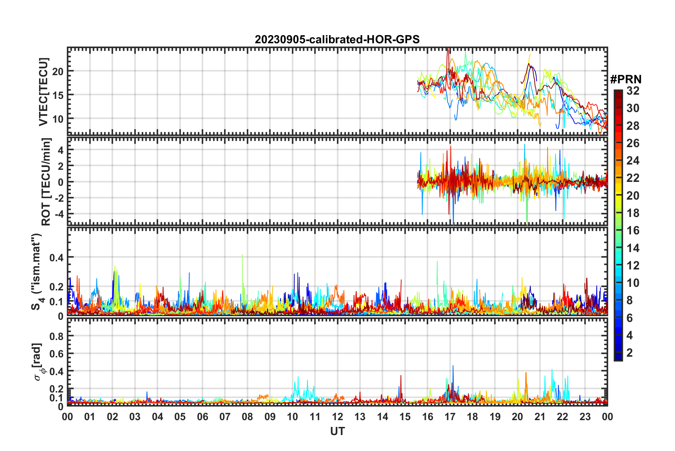The height and width of the screenshot is (451, 675).
Task: Click the PRN color scale bar
Action: 618,225
